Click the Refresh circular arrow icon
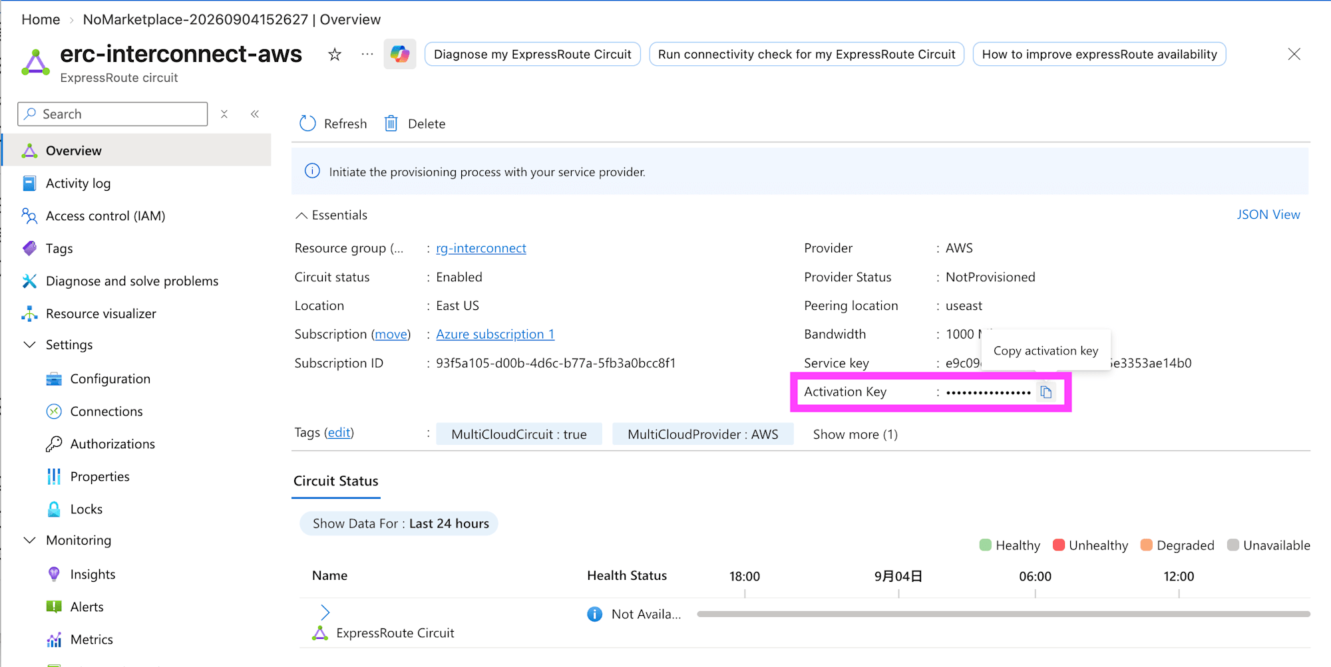 (x=307, y=124)
